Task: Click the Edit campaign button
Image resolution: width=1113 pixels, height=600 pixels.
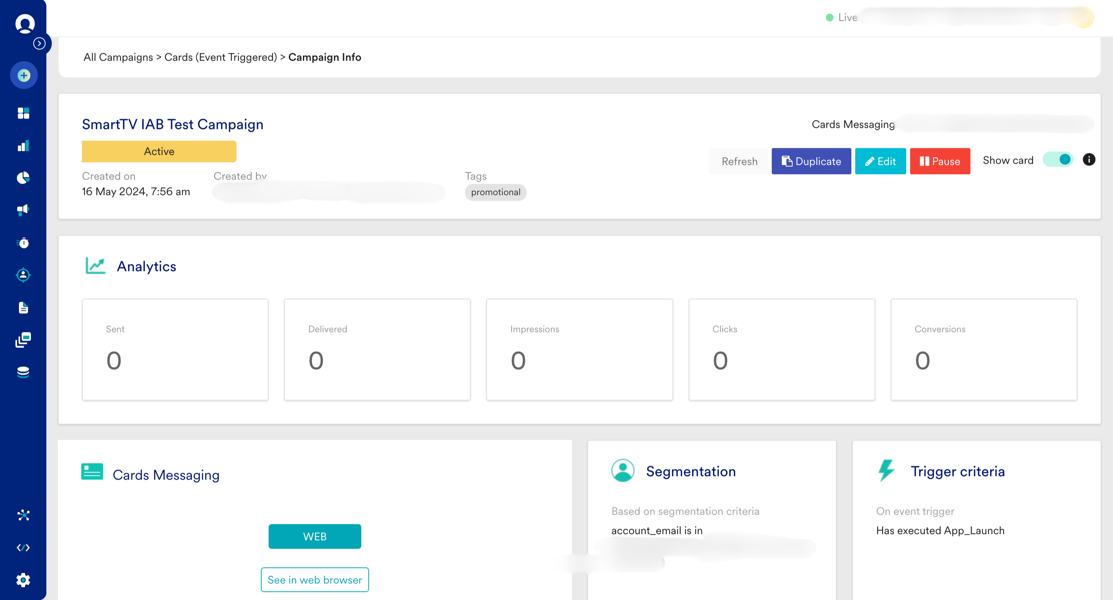Action: click(880, 161)
